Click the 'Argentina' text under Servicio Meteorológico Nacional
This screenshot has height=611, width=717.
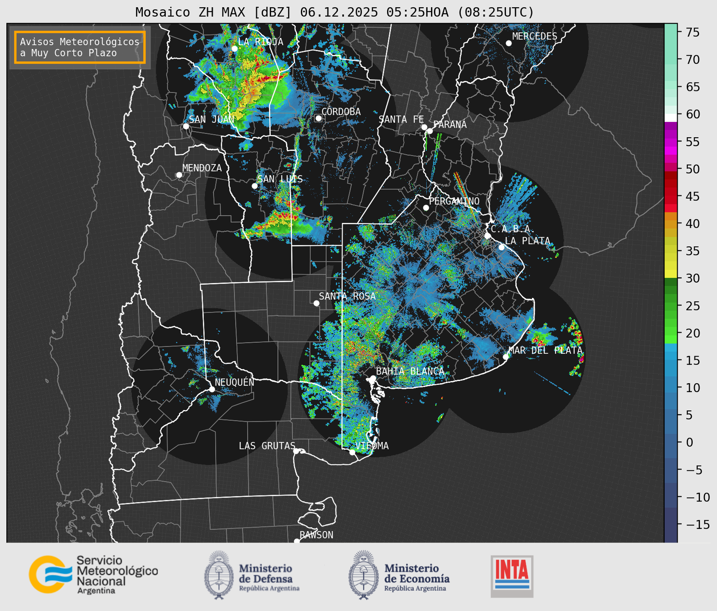[x=96, y=591]
